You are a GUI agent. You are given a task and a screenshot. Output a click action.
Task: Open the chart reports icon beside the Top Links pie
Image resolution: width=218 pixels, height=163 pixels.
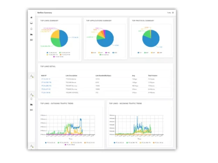click(x=31, y=34)
